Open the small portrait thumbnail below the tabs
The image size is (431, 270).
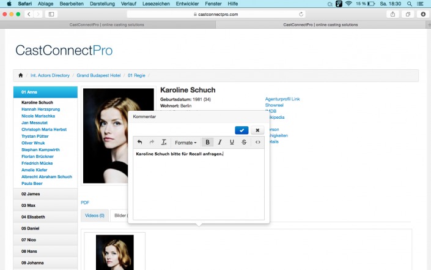114,252
